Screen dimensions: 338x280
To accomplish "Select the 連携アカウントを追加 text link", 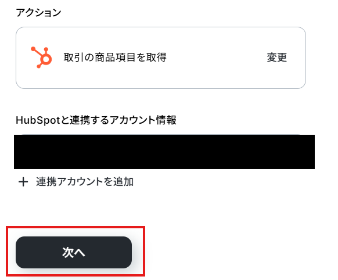I will point(85,182).
